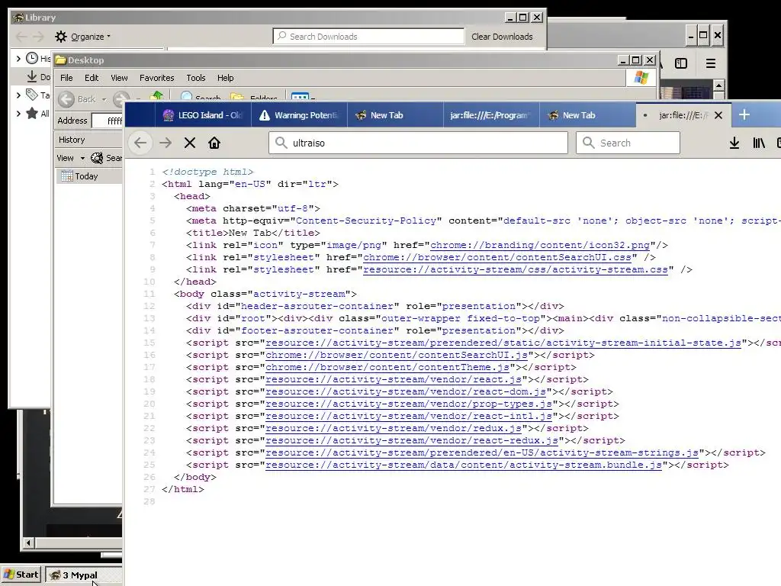Open the Favorites menu in Desktop window
Screen dimensions: 781x586
click(157, 78)
